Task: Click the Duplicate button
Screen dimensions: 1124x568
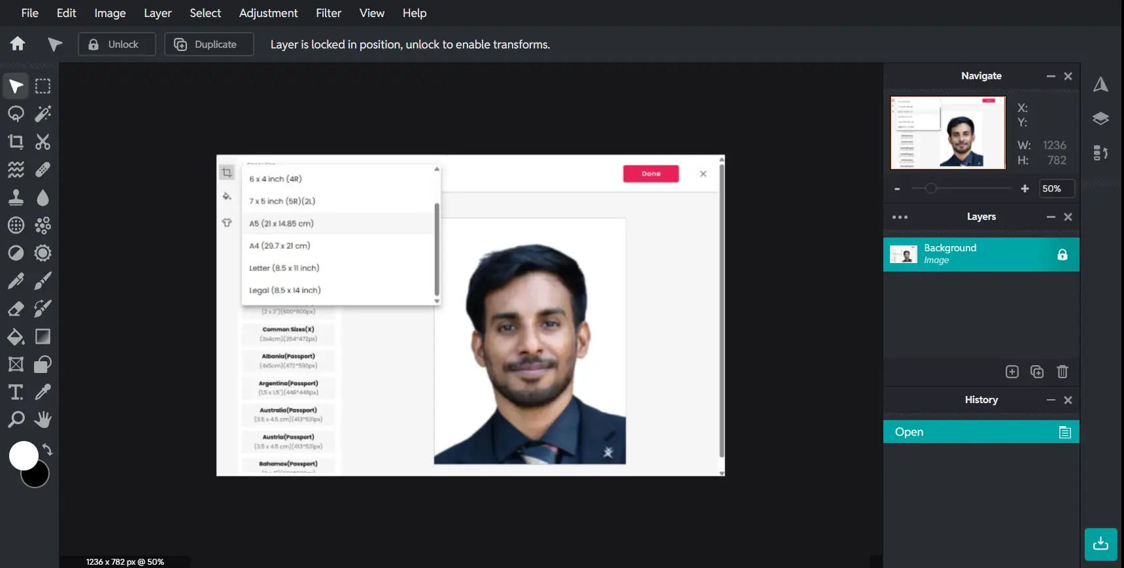Action: (x=209, y=44)
